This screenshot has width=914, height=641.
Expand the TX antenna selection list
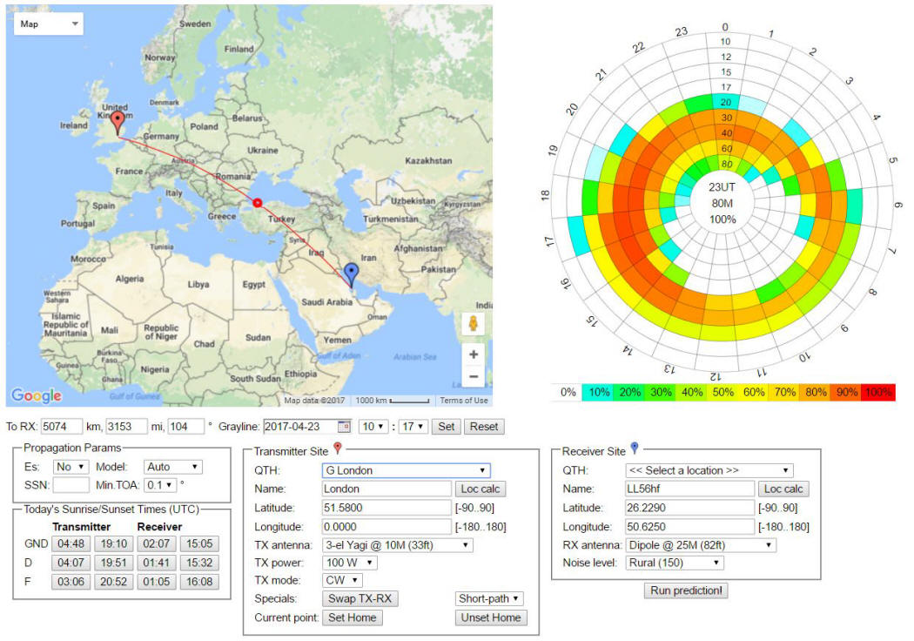click(398, 545)
